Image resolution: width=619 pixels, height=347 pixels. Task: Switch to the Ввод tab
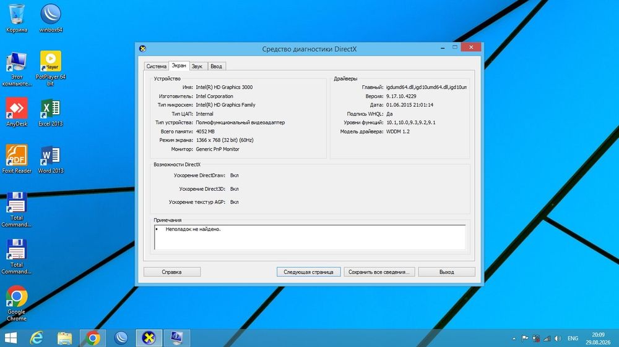coord(216,66)
